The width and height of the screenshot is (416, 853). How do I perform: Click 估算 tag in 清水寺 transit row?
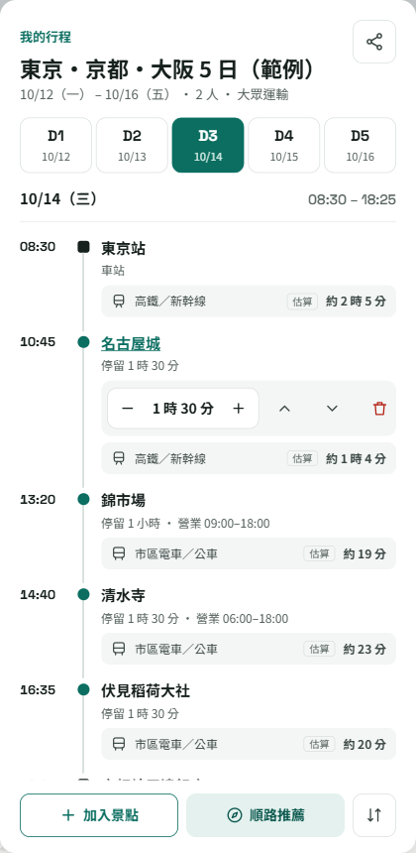coord(319,649)
